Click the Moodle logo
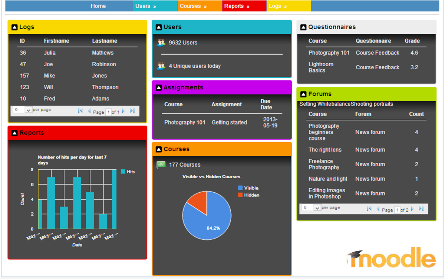This screenshot has width=445, height=279. [x=391, y=257]
